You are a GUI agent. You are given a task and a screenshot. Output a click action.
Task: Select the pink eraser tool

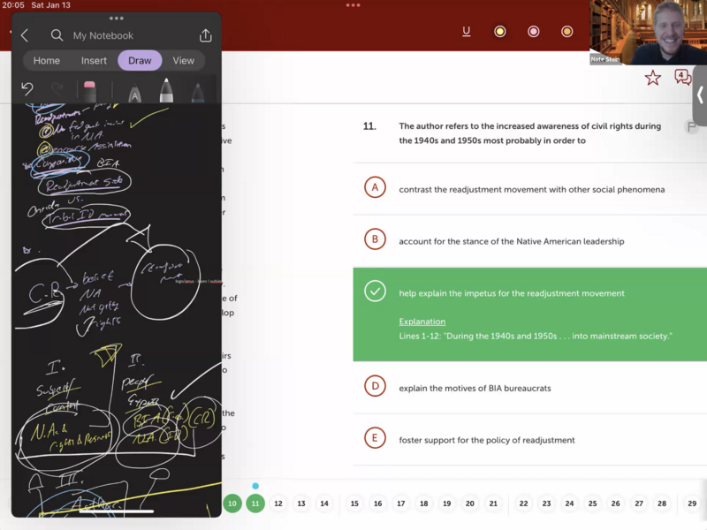point(89,90)
